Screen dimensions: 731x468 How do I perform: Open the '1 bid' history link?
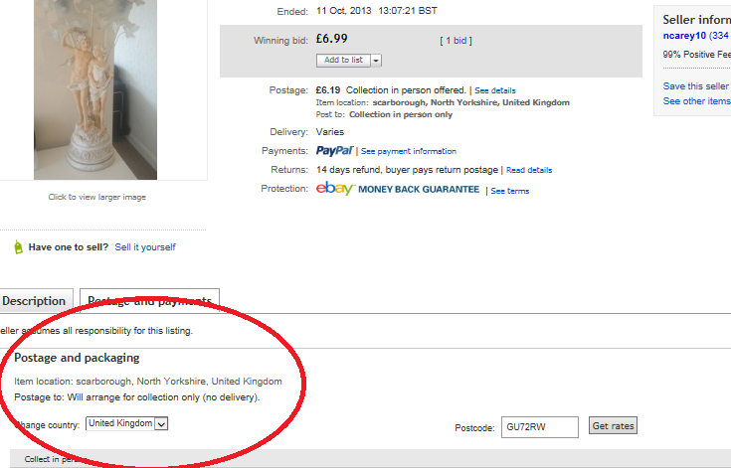point(456,41)
